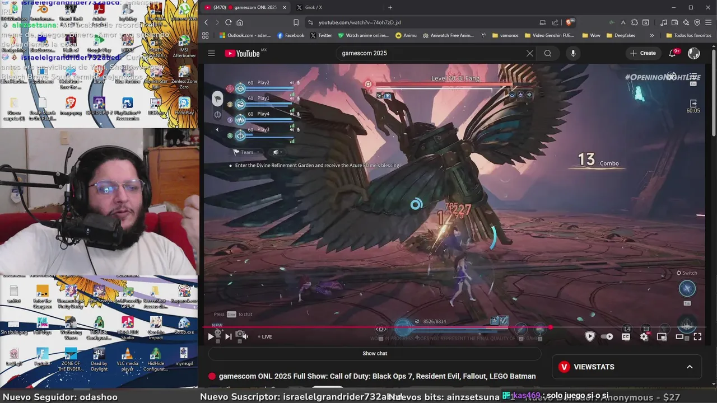Viewport: 717px width, 403px height.
Task: Open YouTube notifications bell
Action: [x=672, y=53]
